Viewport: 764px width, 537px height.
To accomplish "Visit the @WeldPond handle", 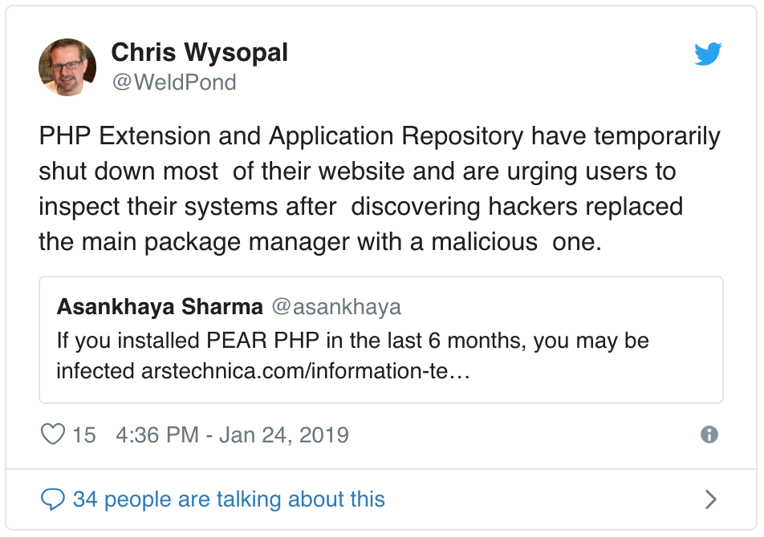I will tap(173, 82).
